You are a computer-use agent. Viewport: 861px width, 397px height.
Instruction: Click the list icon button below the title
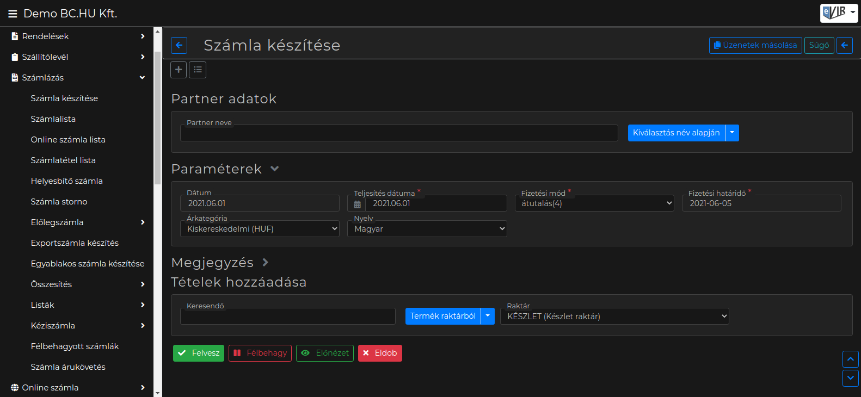(x=198, y=70)
